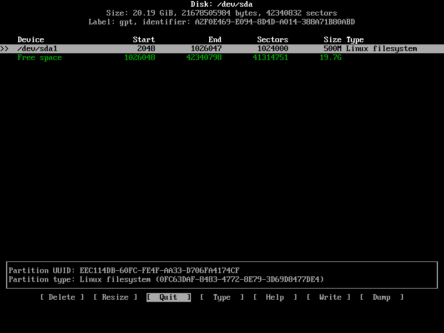Viewport: 444px width, 333px height.
Task: Click the Disk: /dev/sda title line
Action: (221, 4)
